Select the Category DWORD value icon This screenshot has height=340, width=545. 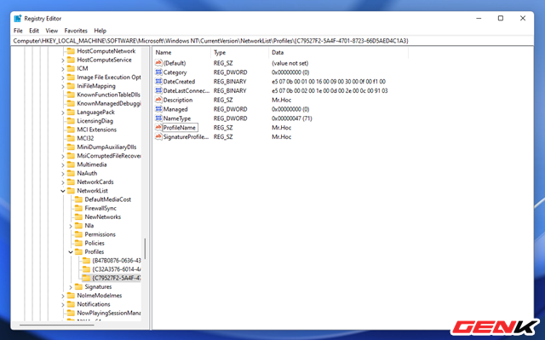point(158,72)
